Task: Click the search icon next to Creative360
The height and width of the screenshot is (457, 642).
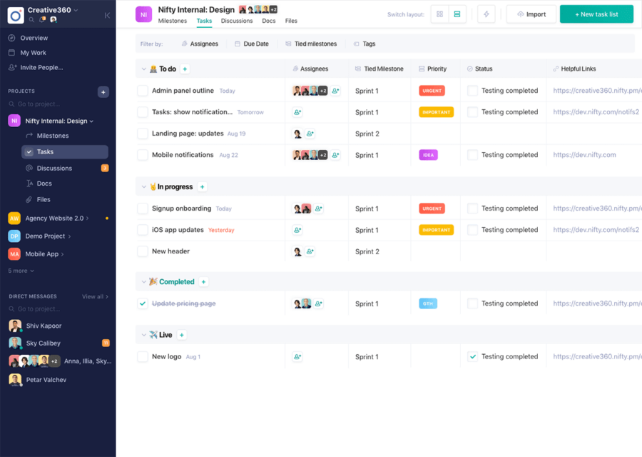Action: [x=31, y=19]
